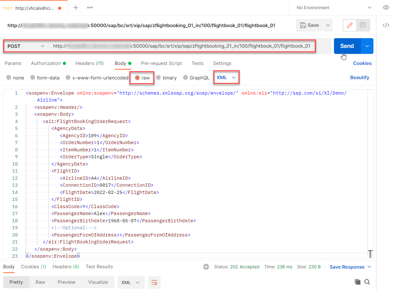Screen dimensions: 393x291
Task: Select the GraphQL body type
Action: point(196,78)
